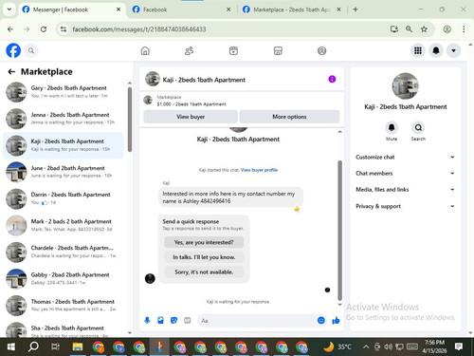Open the Windows Start menu

coord(11,347)
